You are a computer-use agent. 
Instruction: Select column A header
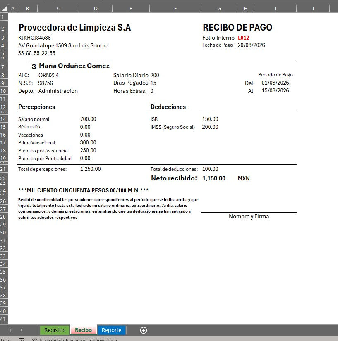pos(13,9)
